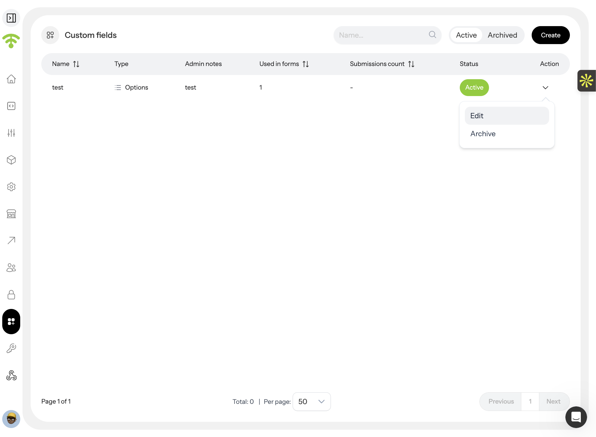Click the Admin notes column header
The height and width of the screenshot is (437, 596).
(203, 64)
